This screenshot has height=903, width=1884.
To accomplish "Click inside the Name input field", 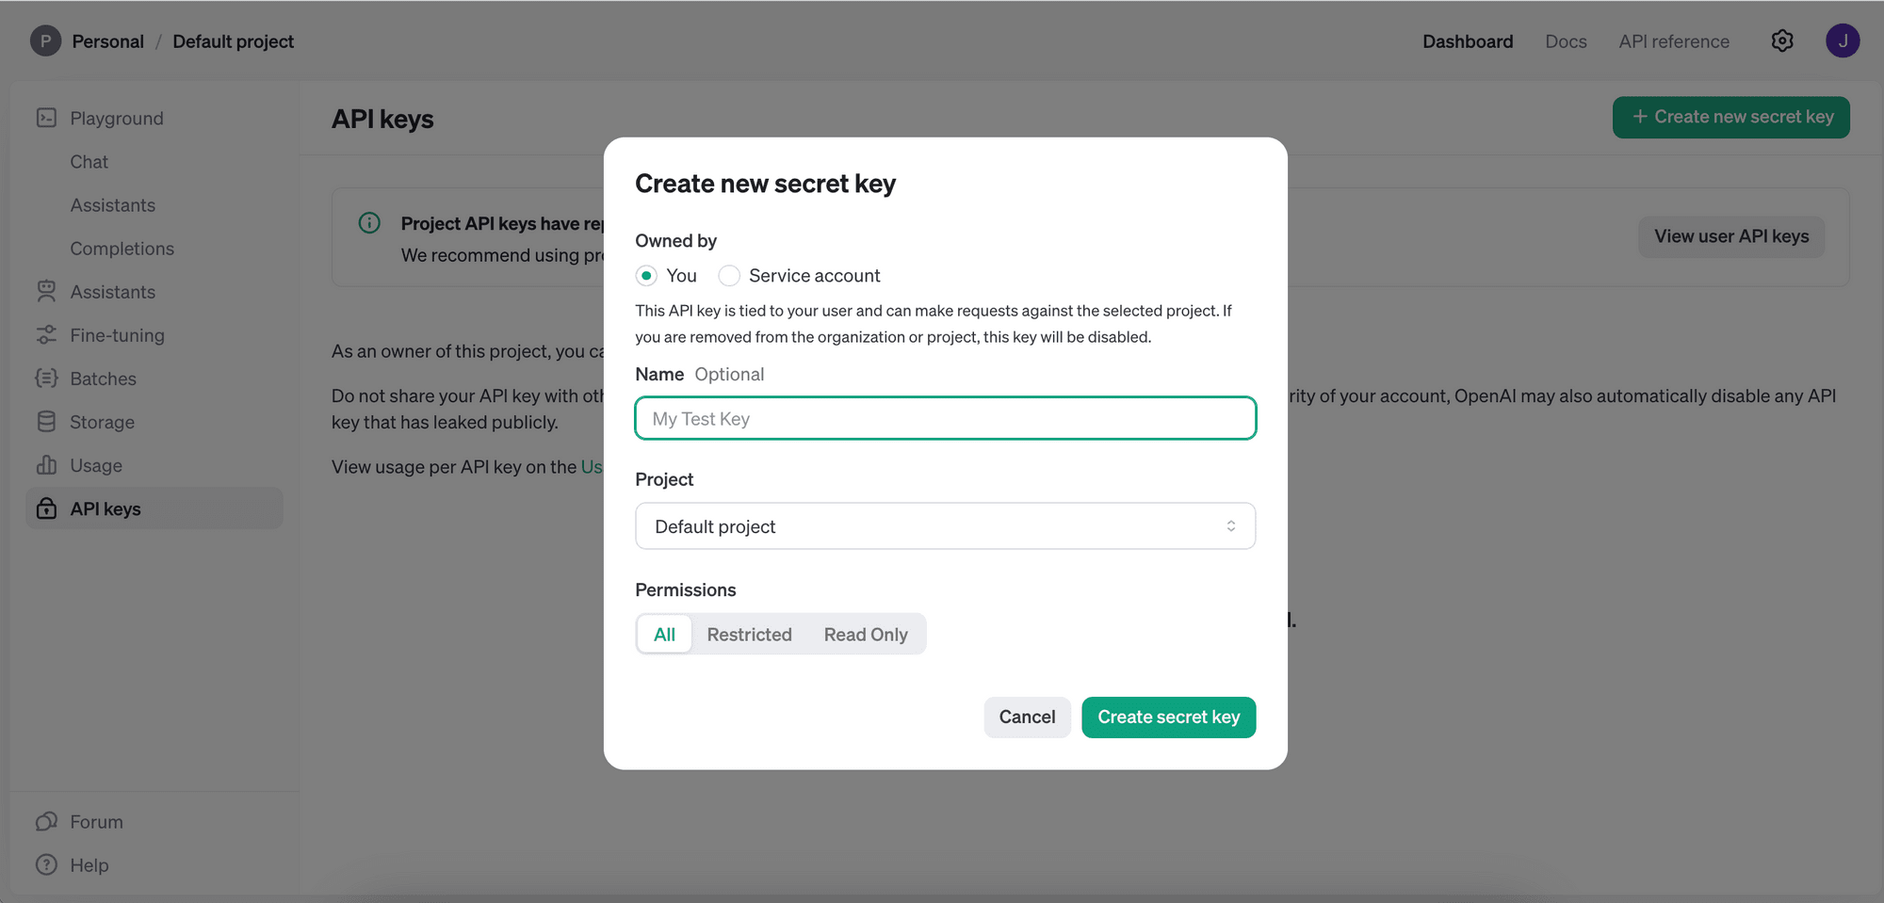I will [945, 418].
